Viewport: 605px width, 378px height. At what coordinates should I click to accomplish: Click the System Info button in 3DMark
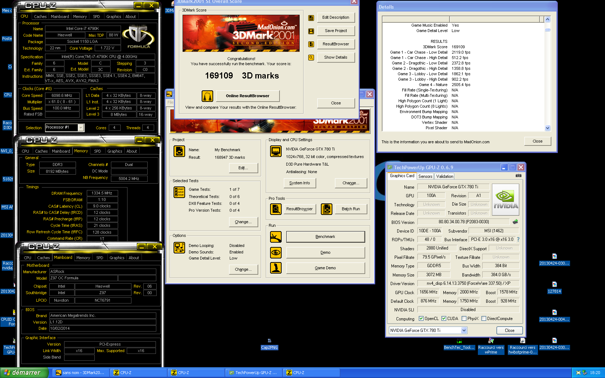coord(300,183)
